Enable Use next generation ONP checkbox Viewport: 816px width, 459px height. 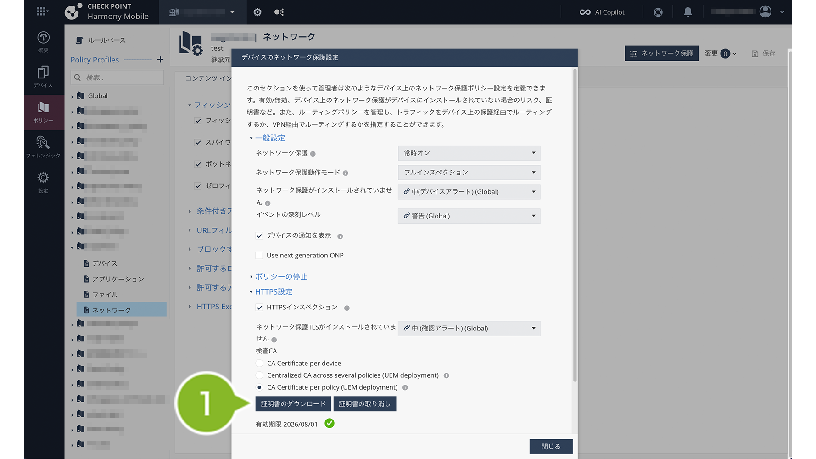[259, 256]
